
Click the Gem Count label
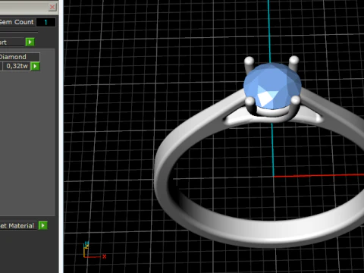point(17,22)
